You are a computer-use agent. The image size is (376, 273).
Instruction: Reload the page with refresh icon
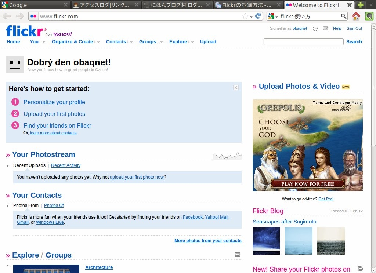(258, 16)
